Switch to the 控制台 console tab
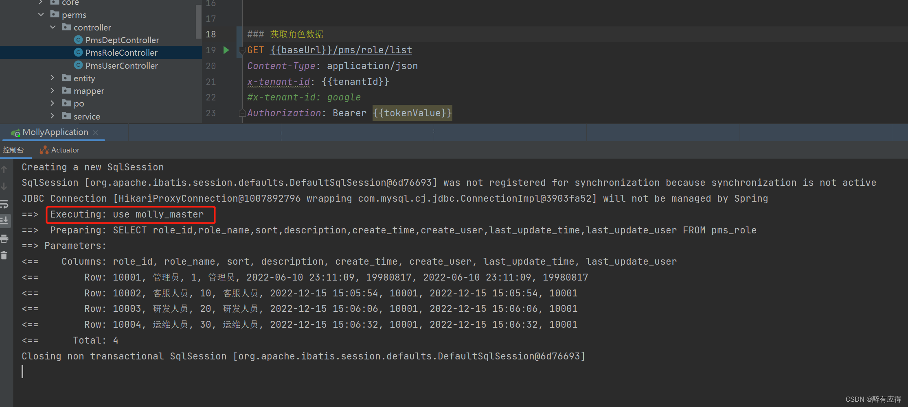This screenshot has width=908, height=407. point(13,150)
